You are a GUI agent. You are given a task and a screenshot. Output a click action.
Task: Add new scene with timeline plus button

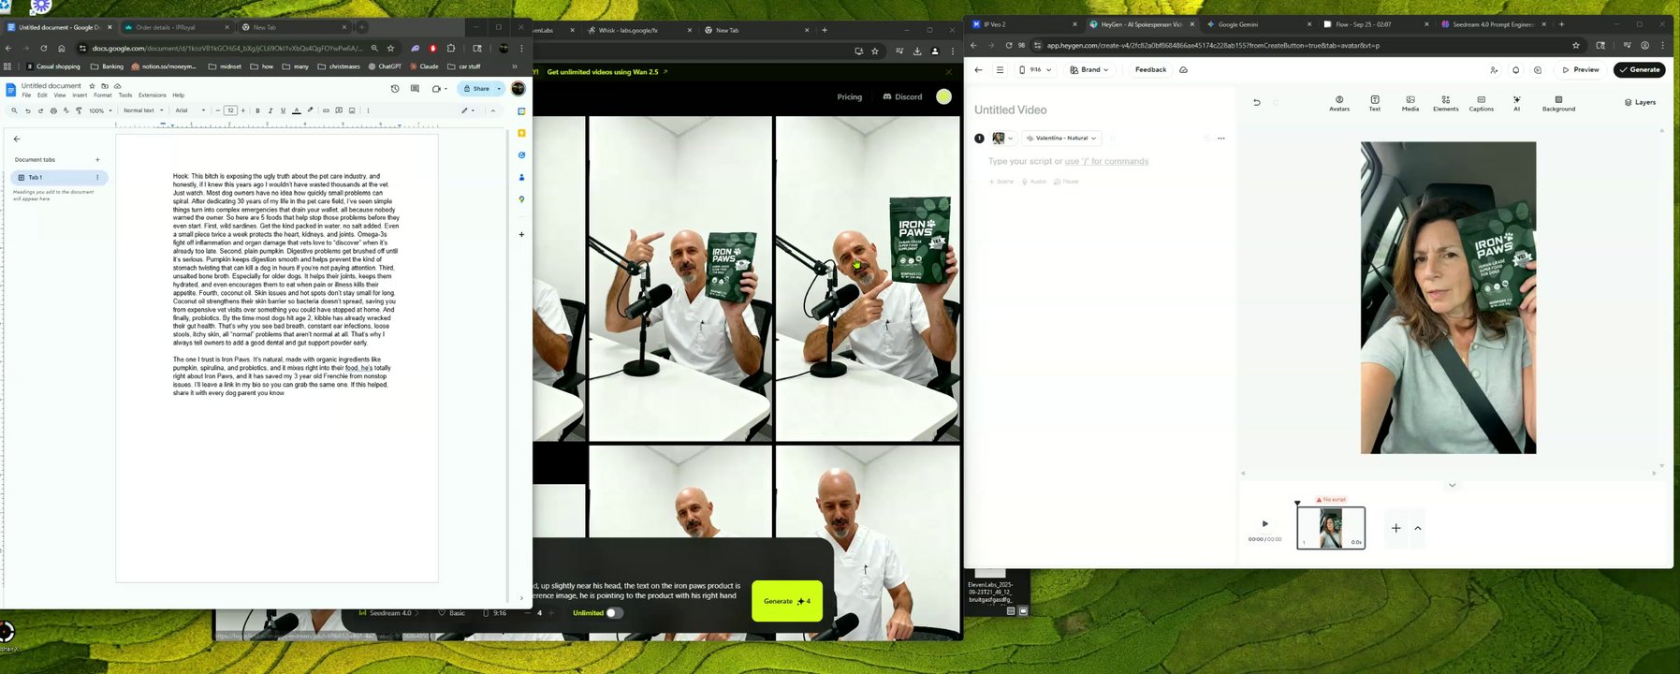click(1395, 529)
